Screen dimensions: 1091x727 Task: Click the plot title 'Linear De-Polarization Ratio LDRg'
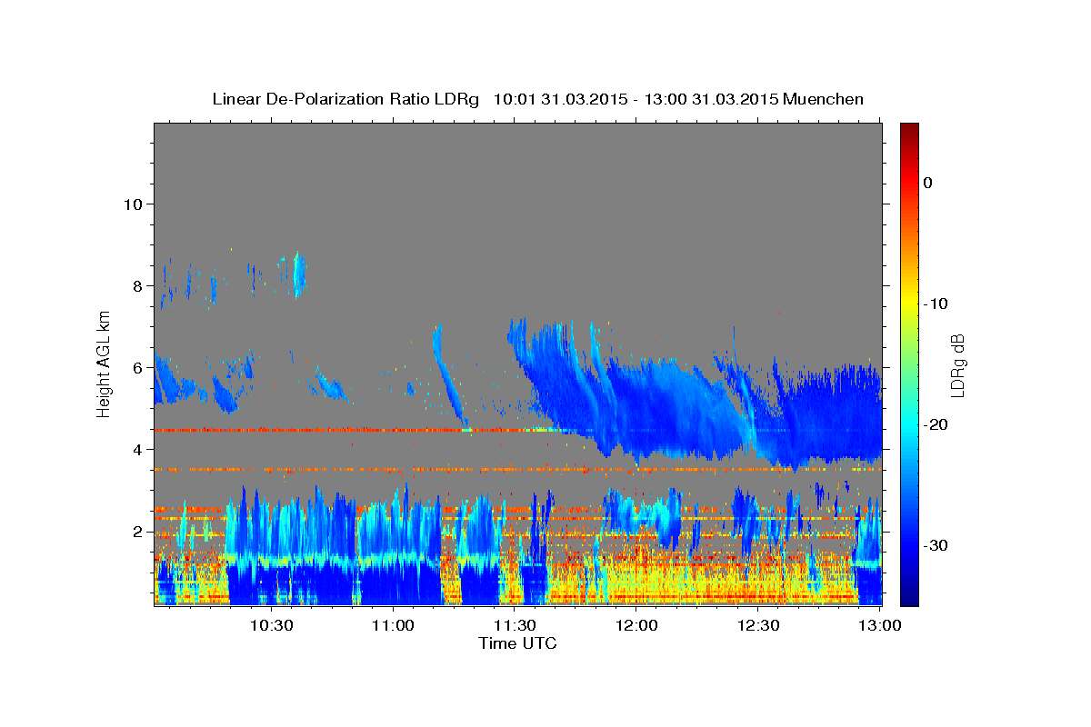point(345,99)
